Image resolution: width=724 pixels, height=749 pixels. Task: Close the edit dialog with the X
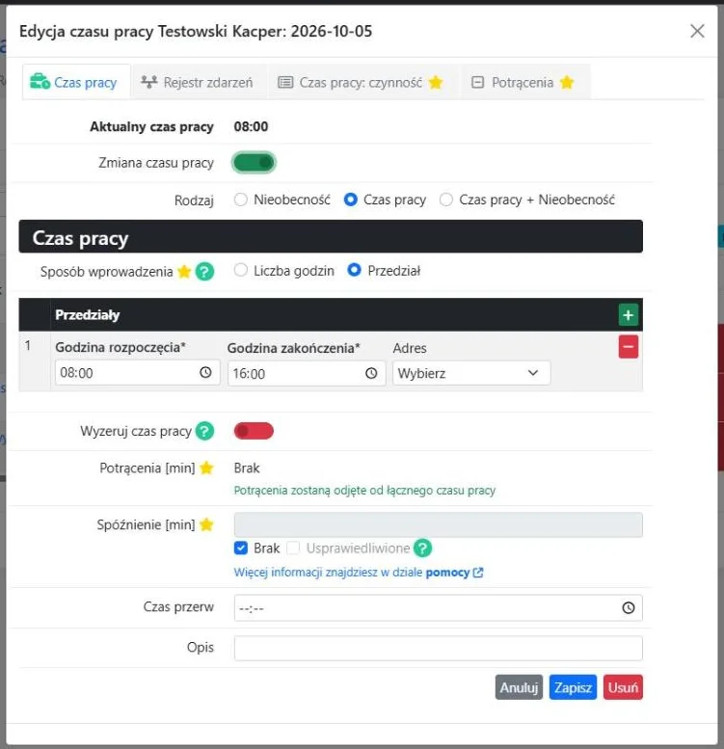pyautogui.click(x=697, y=31)
